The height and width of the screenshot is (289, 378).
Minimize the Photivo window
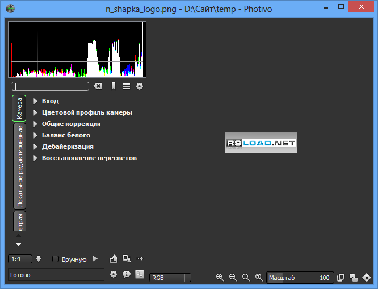click(326, 7)
